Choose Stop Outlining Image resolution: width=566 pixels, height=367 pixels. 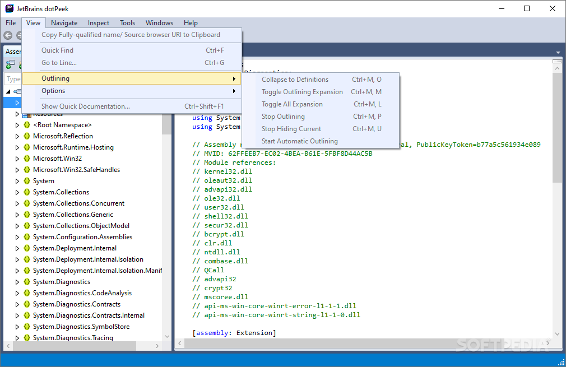pos(321,116)
